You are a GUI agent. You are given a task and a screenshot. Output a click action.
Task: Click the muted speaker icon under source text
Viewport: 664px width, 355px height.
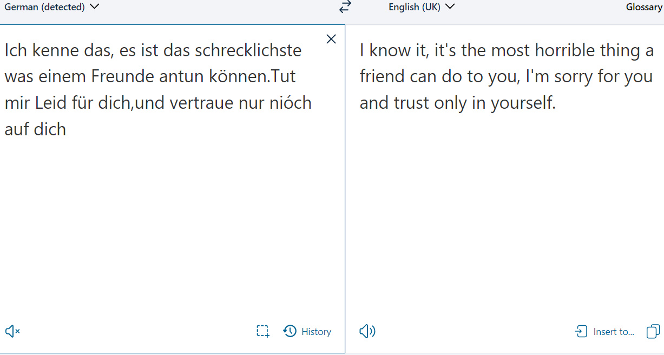(12, 331)
